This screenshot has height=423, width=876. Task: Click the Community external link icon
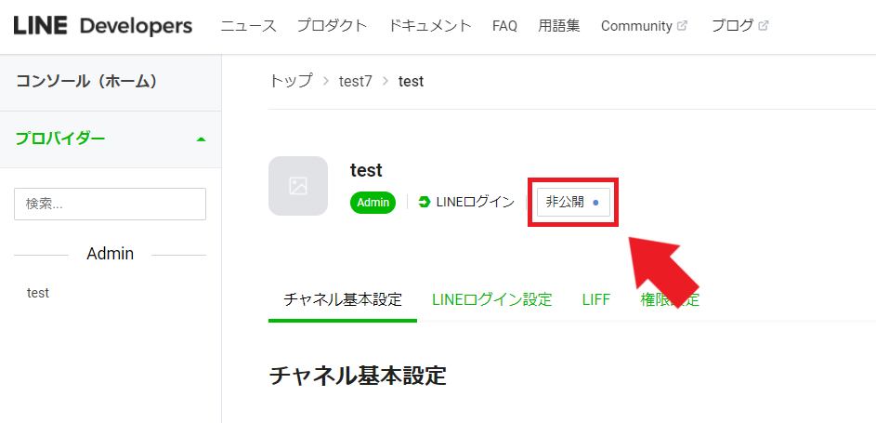[682, 26]
